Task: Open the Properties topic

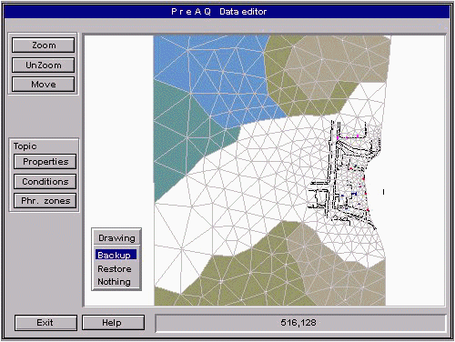Action: (x=45, y=162)
